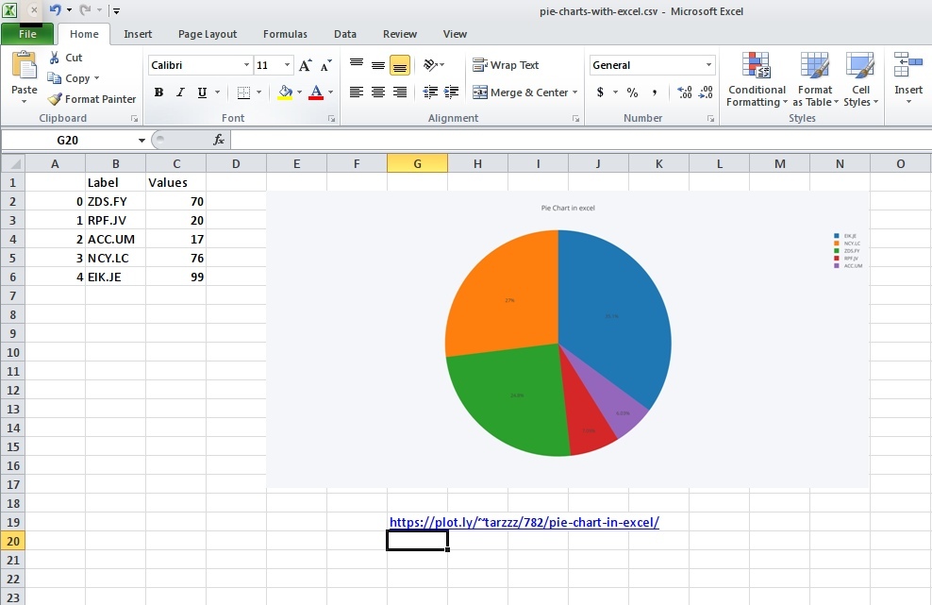The height and width of the screenshot is (605, 932).
Task: Click inside the formula bar
Action: [580, 140]
